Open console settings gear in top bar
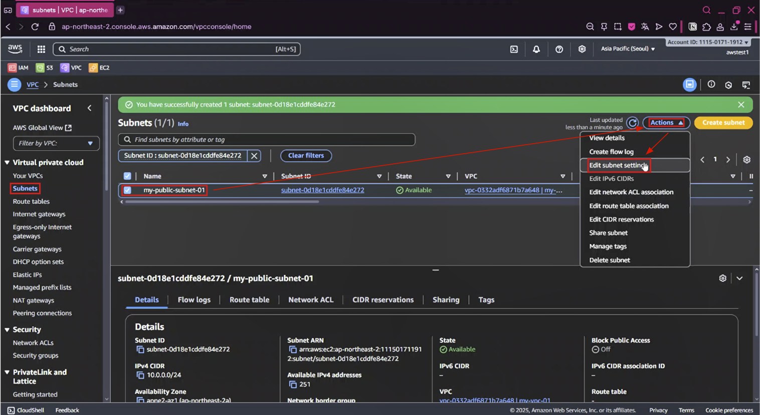 click(x=582, y=49)
